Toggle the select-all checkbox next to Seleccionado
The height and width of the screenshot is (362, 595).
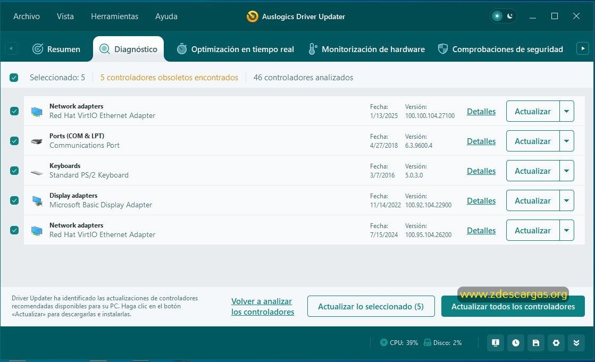[x=14, y=78]
